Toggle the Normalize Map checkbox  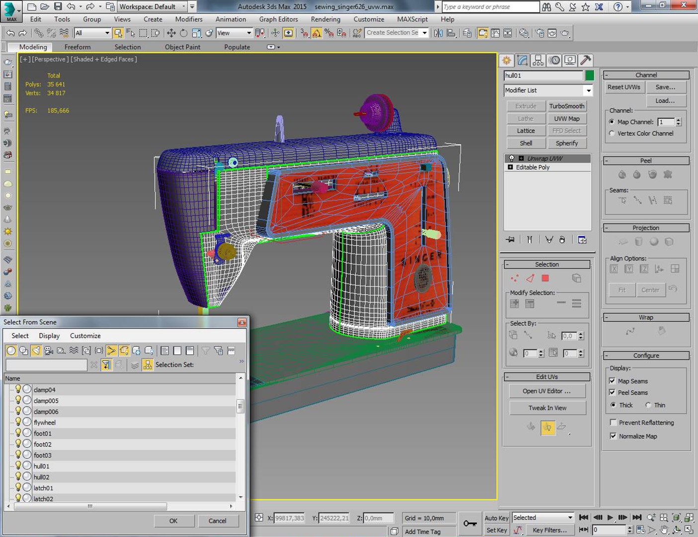pos(613,436)
